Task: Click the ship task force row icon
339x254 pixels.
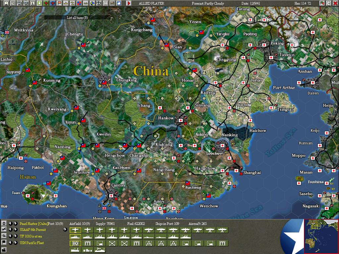Action: click(x=4, y=236)
